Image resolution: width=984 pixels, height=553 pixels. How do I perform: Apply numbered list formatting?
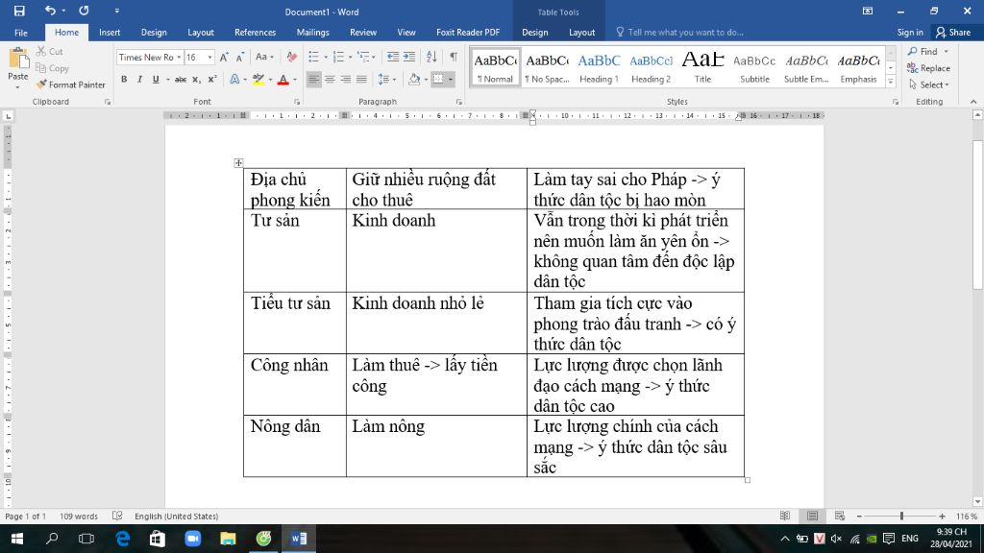338,57
